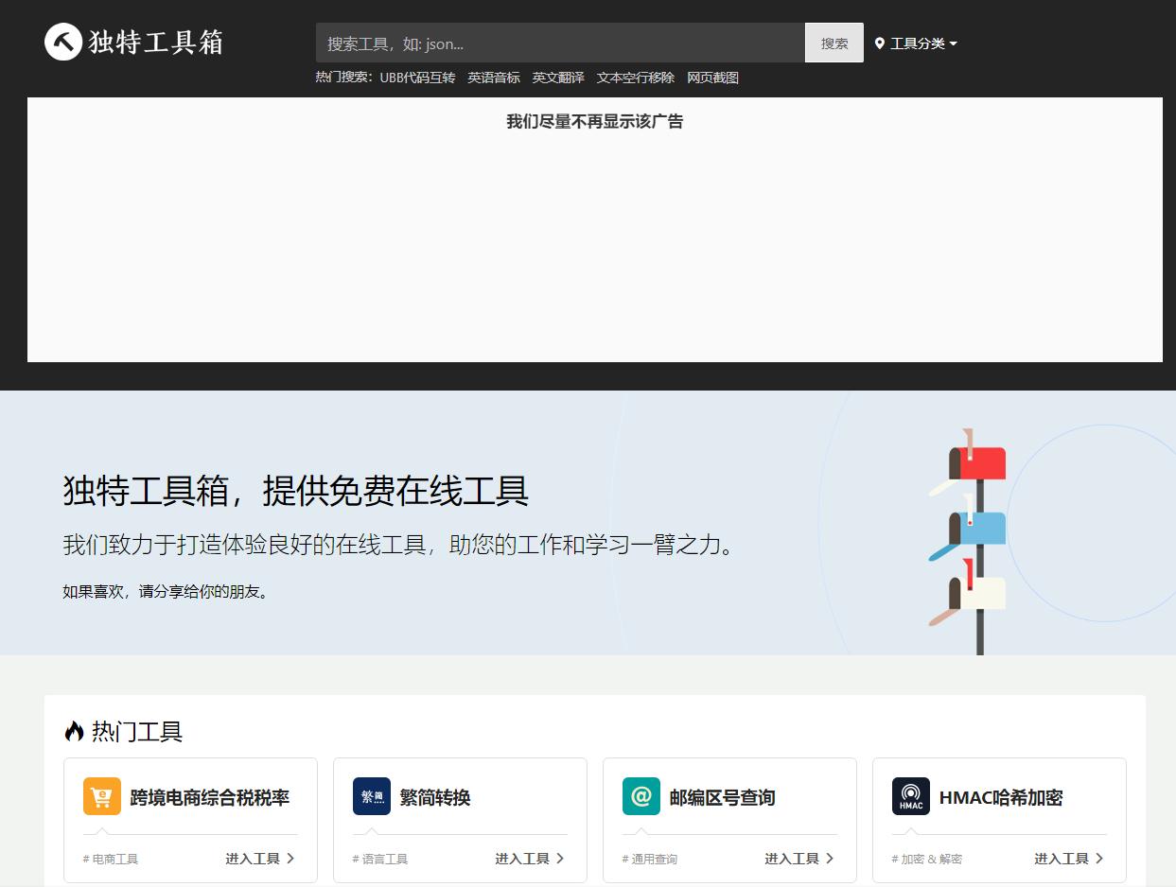Image resolution: width=1176 pixels, height=887 pixels.
Task: Click the flame icon next to 热门工具
Action: tap(74, 731)
